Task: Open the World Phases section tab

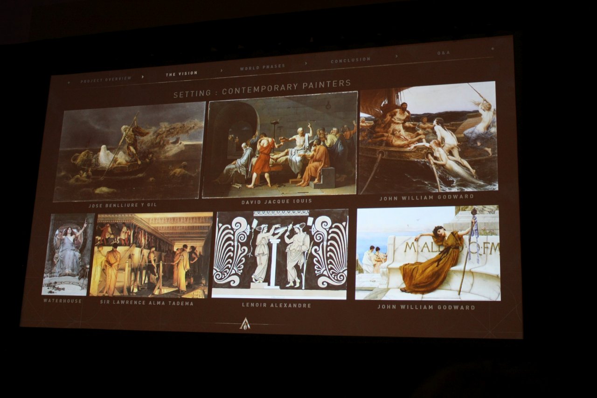Action: (262, 67)
